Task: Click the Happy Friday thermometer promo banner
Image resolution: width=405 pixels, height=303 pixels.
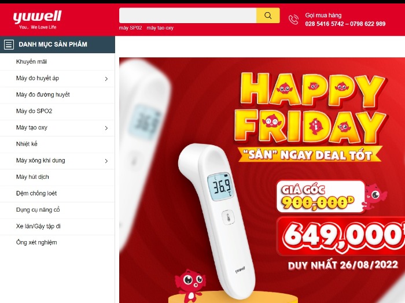Action: (x=262, y=180)
